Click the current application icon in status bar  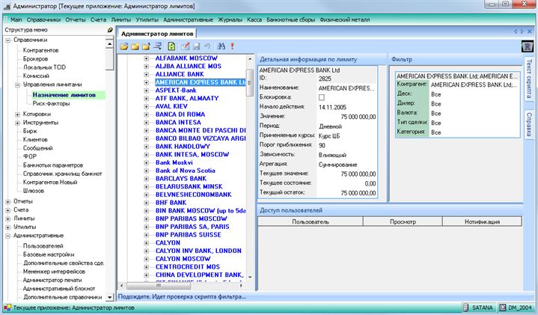tap(7, 308)
